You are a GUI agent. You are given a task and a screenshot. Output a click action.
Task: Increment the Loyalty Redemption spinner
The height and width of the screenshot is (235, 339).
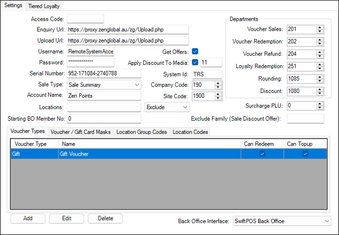[x=319, y=64]
